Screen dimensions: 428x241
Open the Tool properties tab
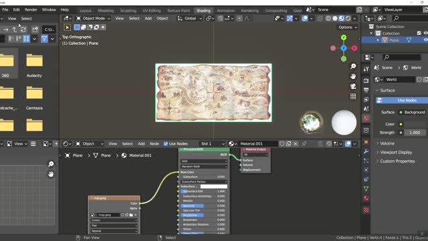click(x=366, y=69)
